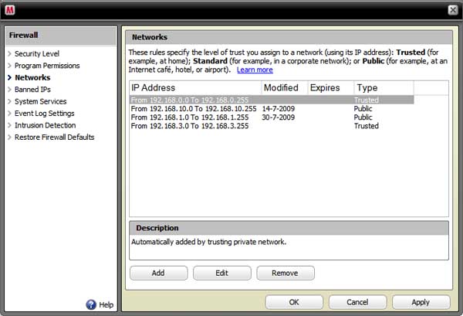Click the blue Help question mark icon
This screenshot has height=316, width=463.
(91, 305)
